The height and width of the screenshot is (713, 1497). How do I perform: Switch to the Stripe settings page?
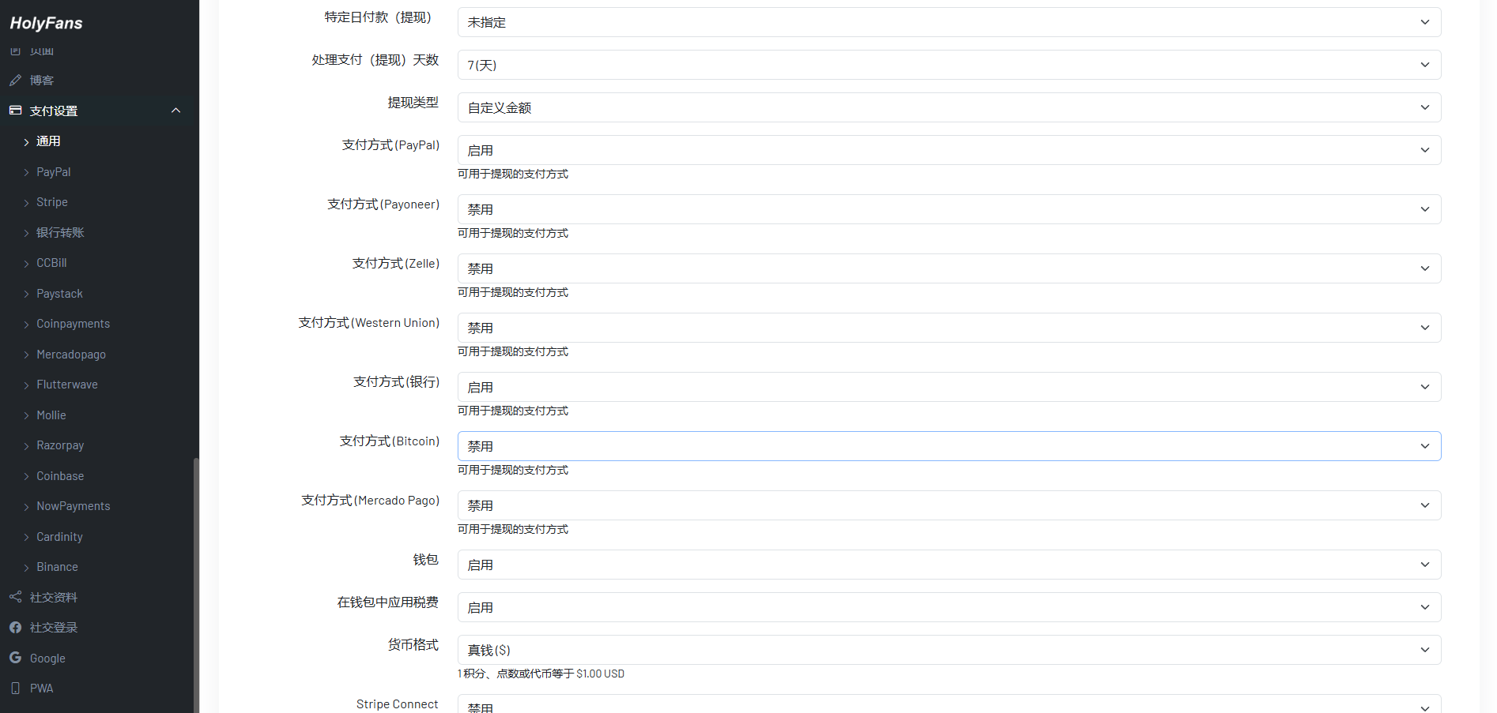(x=52, y=201)
